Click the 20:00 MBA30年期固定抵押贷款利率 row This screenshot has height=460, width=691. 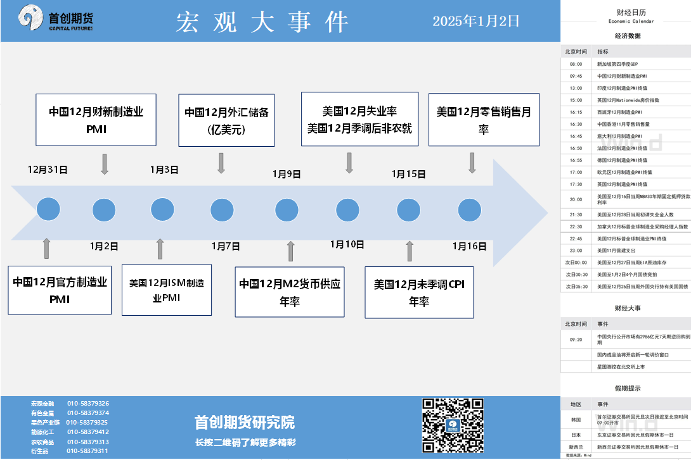coord(626,200)
